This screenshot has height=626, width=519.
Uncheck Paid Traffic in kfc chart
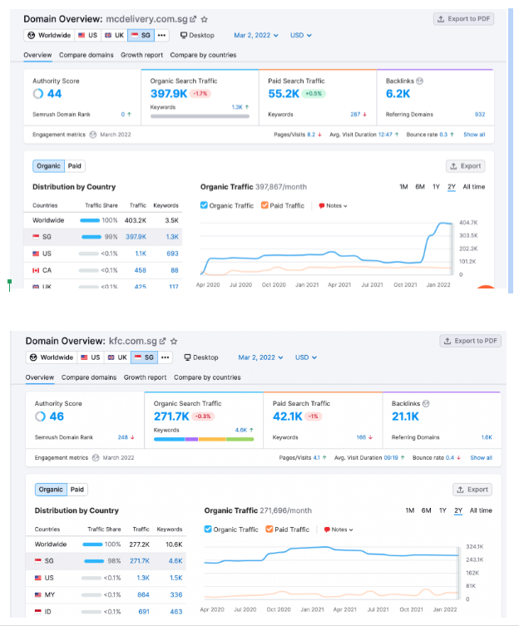pyautogui.click(x=269, y=529)
